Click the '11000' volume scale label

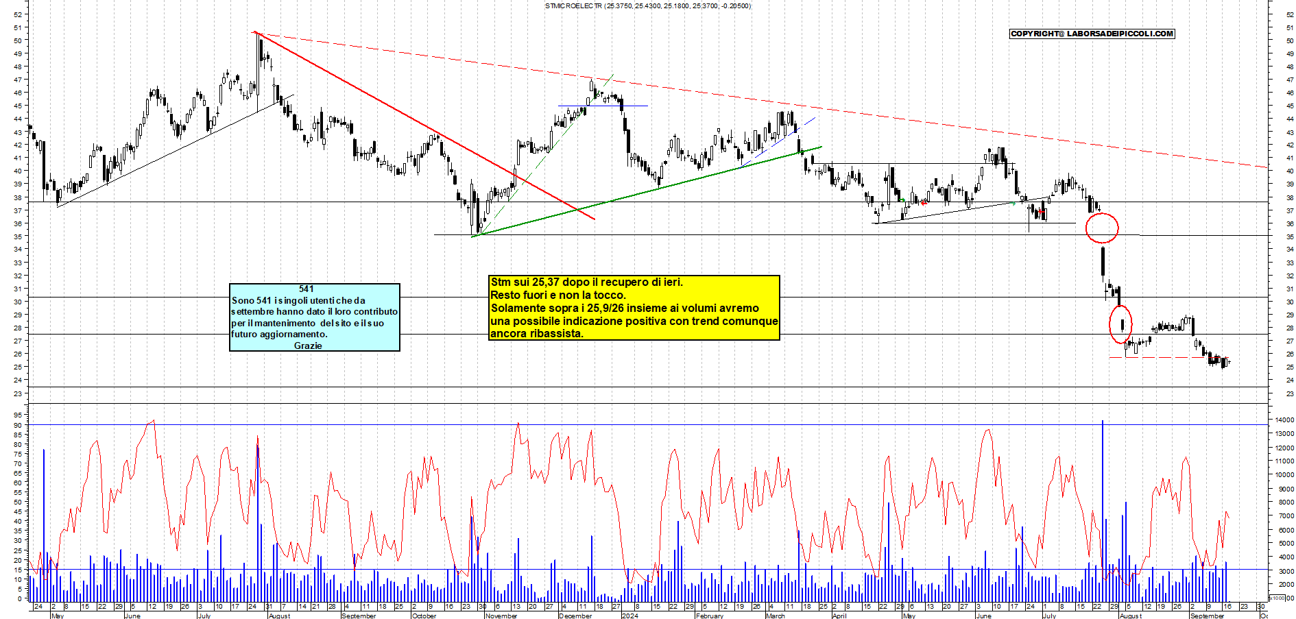pos(1284,461)
